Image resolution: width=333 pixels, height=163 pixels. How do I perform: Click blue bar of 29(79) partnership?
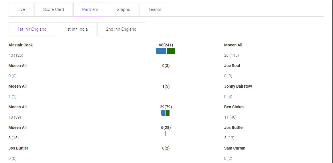[x=163, y=113]
